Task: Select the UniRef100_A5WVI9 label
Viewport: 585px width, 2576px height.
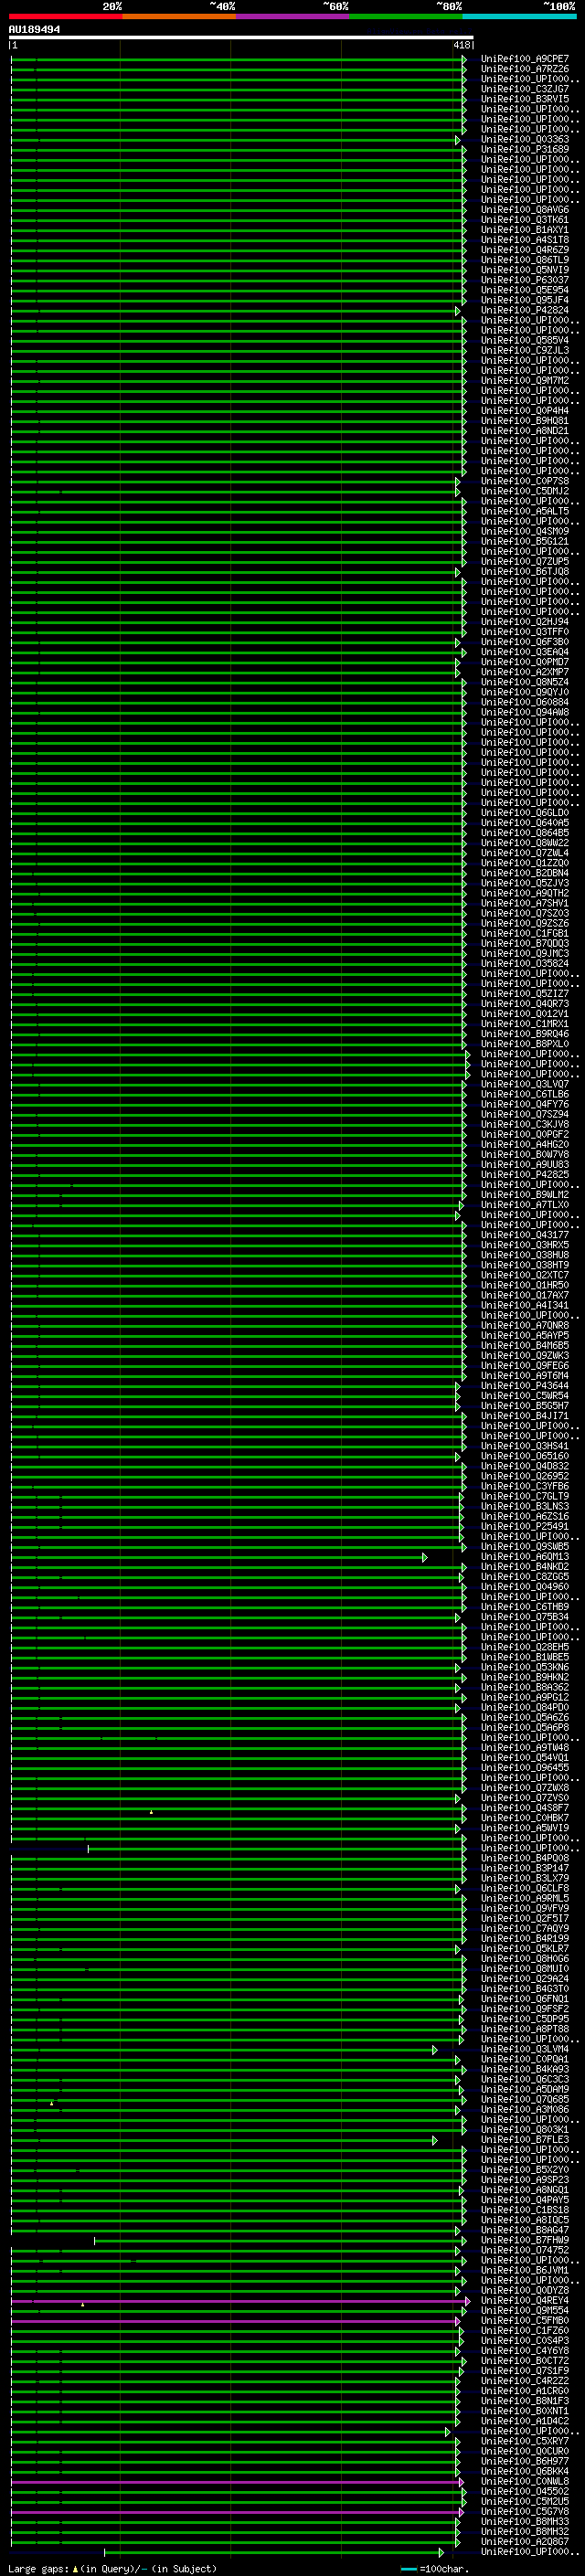Action: click(x=524, y=1828)
